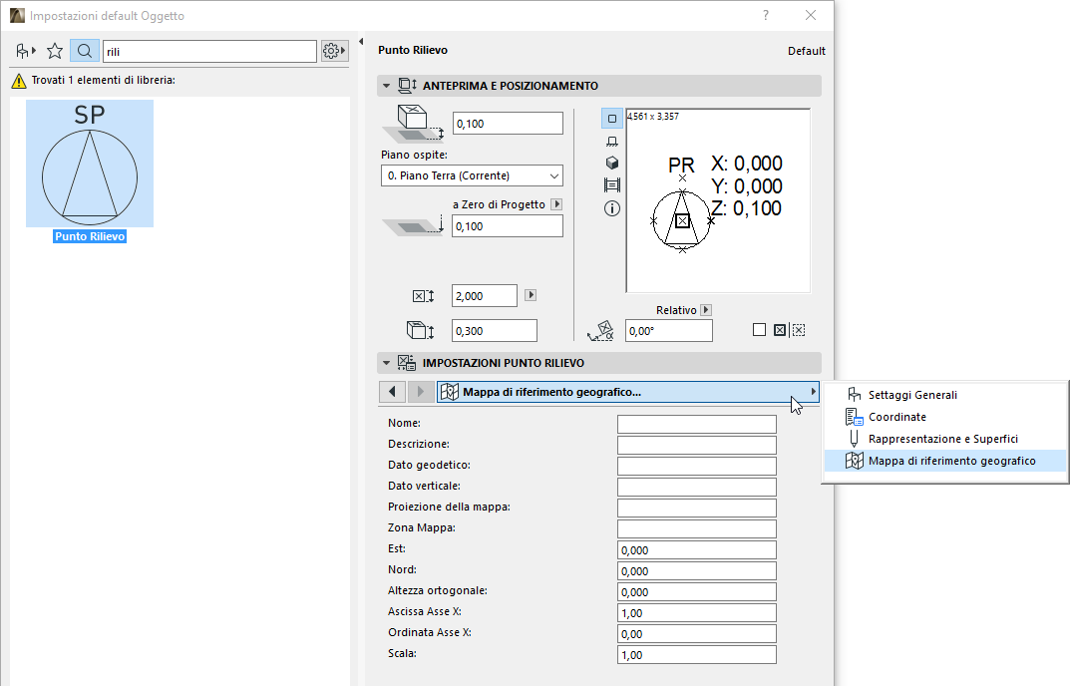
Task: Click the Descrizione input field
Action: click(697, 446)
